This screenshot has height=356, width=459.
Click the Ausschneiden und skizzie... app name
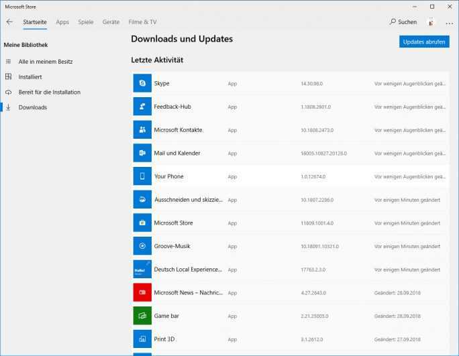tap(189, 200)
